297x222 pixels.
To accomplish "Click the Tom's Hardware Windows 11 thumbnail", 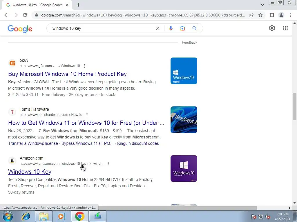I will (184, 120).
